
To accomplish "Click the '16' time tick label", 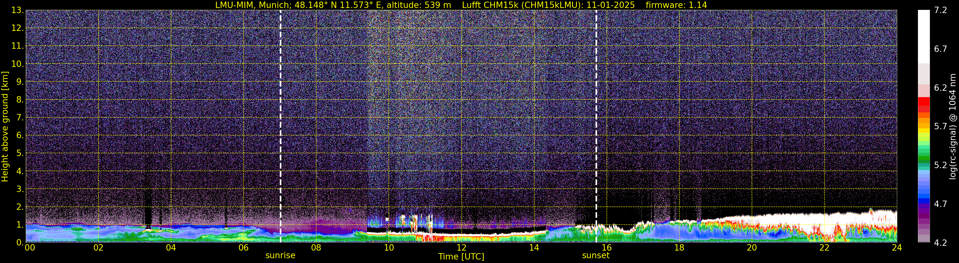I will coord(606,248).
